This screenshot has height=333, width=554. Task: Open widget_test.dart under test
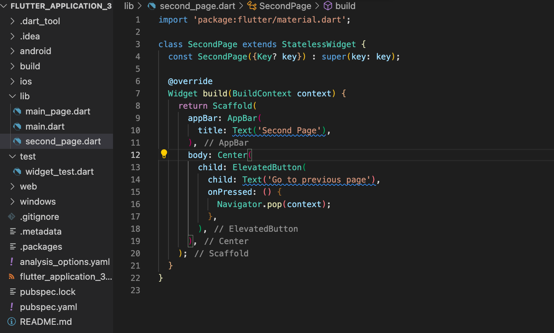tap(60, 171)
